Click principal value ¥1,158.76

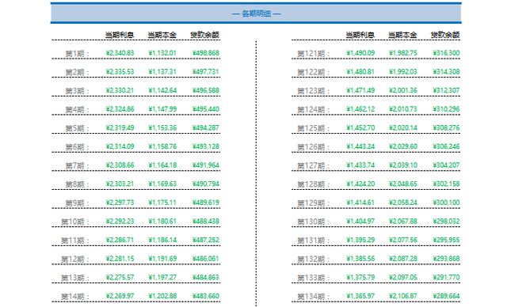162,146
